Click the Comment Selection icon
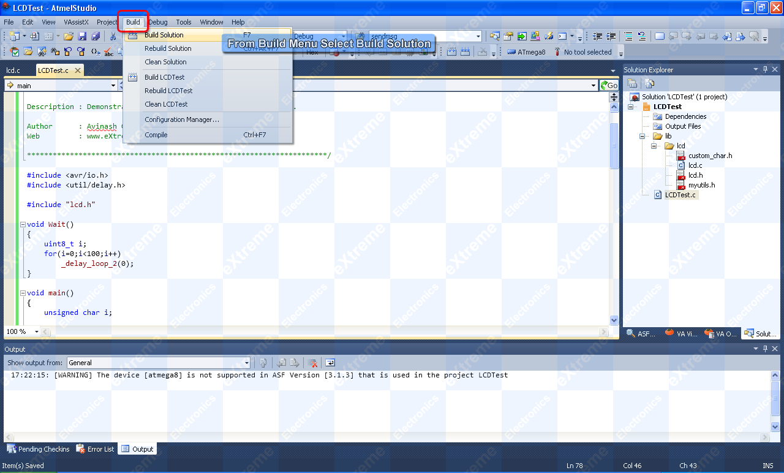The image size is (784, 473). point(628,36)
